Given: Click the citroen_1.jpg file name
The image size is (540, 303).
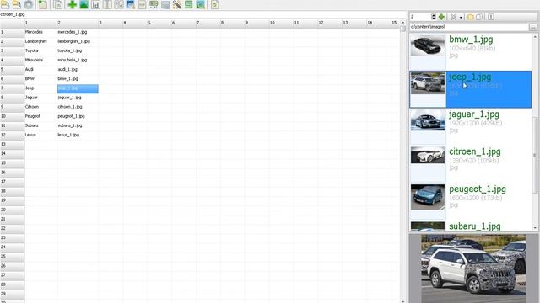Looking at the screenshot, I should point(474,151).
